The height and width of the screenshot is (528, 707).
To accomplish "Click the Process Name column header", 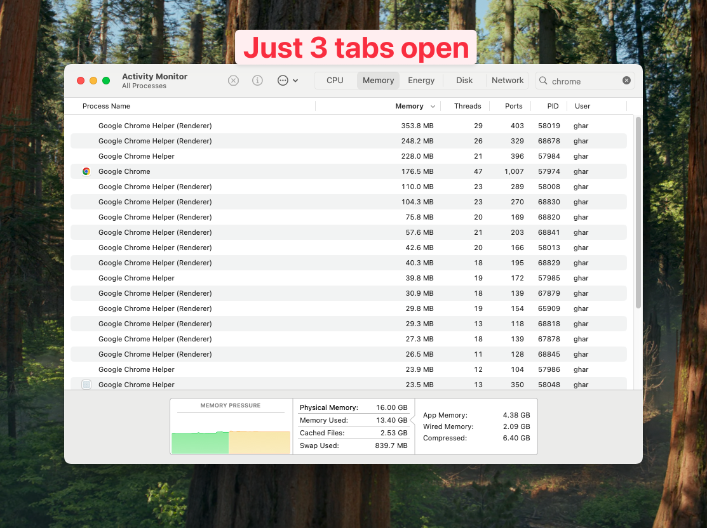I will click(x=106, y=106).
